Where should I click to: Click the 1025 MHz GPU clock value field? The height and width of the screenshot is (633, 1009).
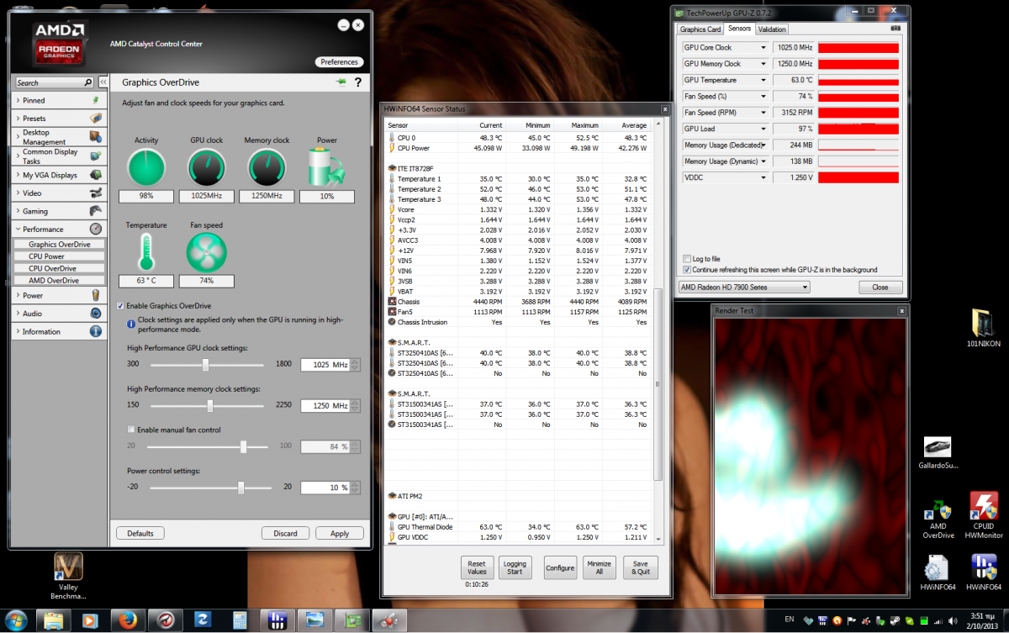tap(325, 365)
